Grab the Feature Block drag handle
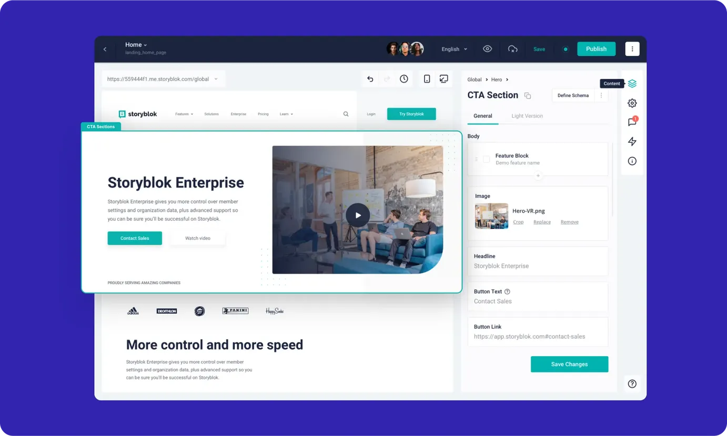This screenshot has width=727, height=436. pyautogui.click(x=476, y=159)
